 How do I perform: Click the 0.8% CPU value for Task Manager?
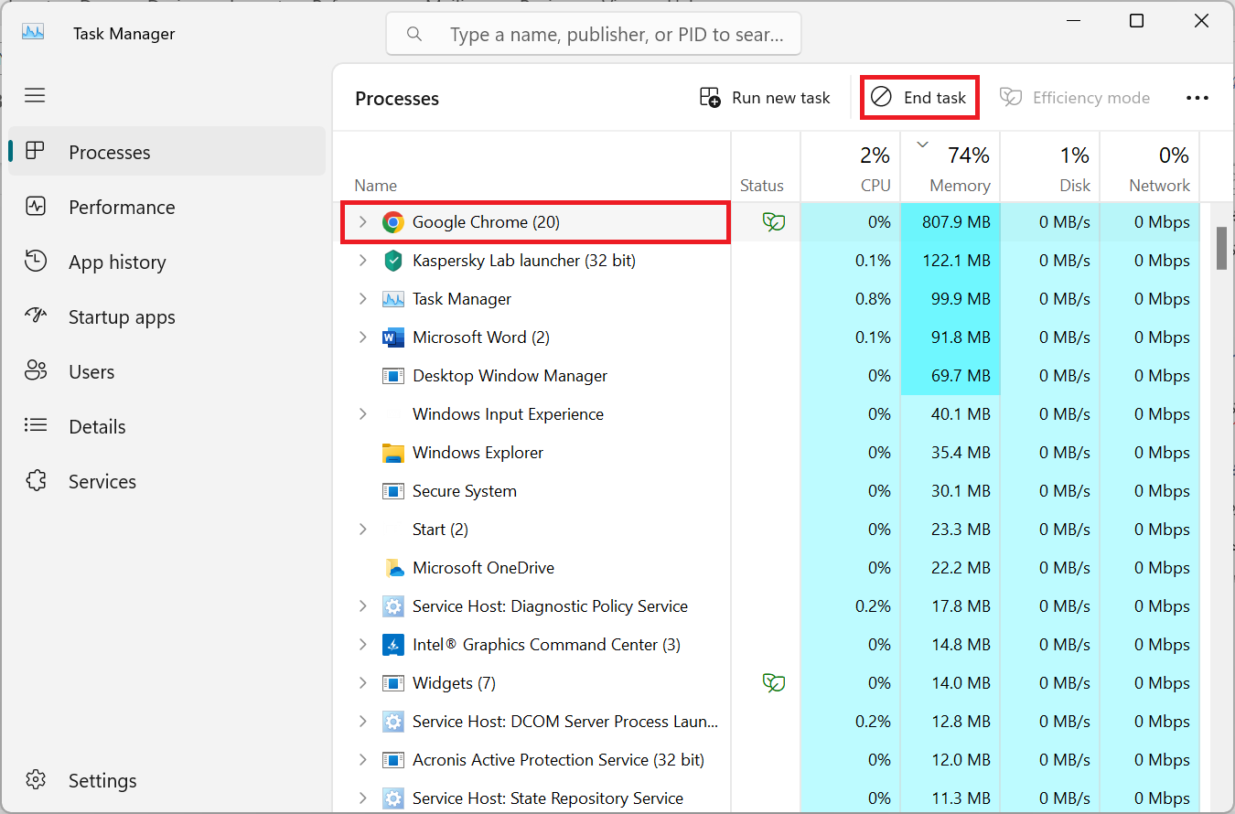click(x=873, y=299)
